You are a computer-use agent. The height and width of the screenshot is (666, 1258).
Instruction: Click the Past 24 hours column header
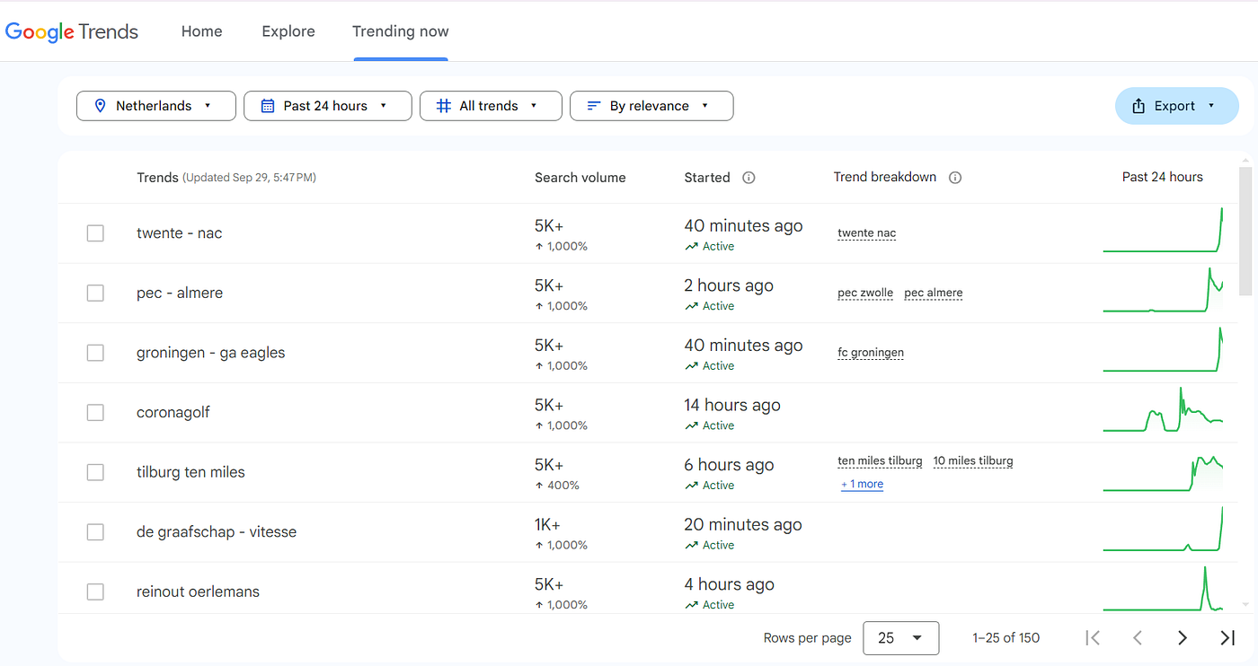tap(1163, 177)
